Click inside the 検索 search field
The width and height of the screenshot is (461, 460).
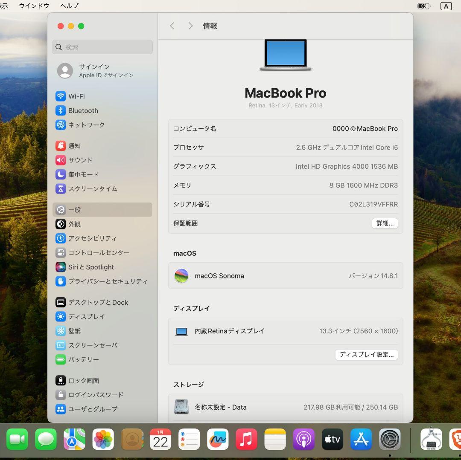click(x=102, y=47)
